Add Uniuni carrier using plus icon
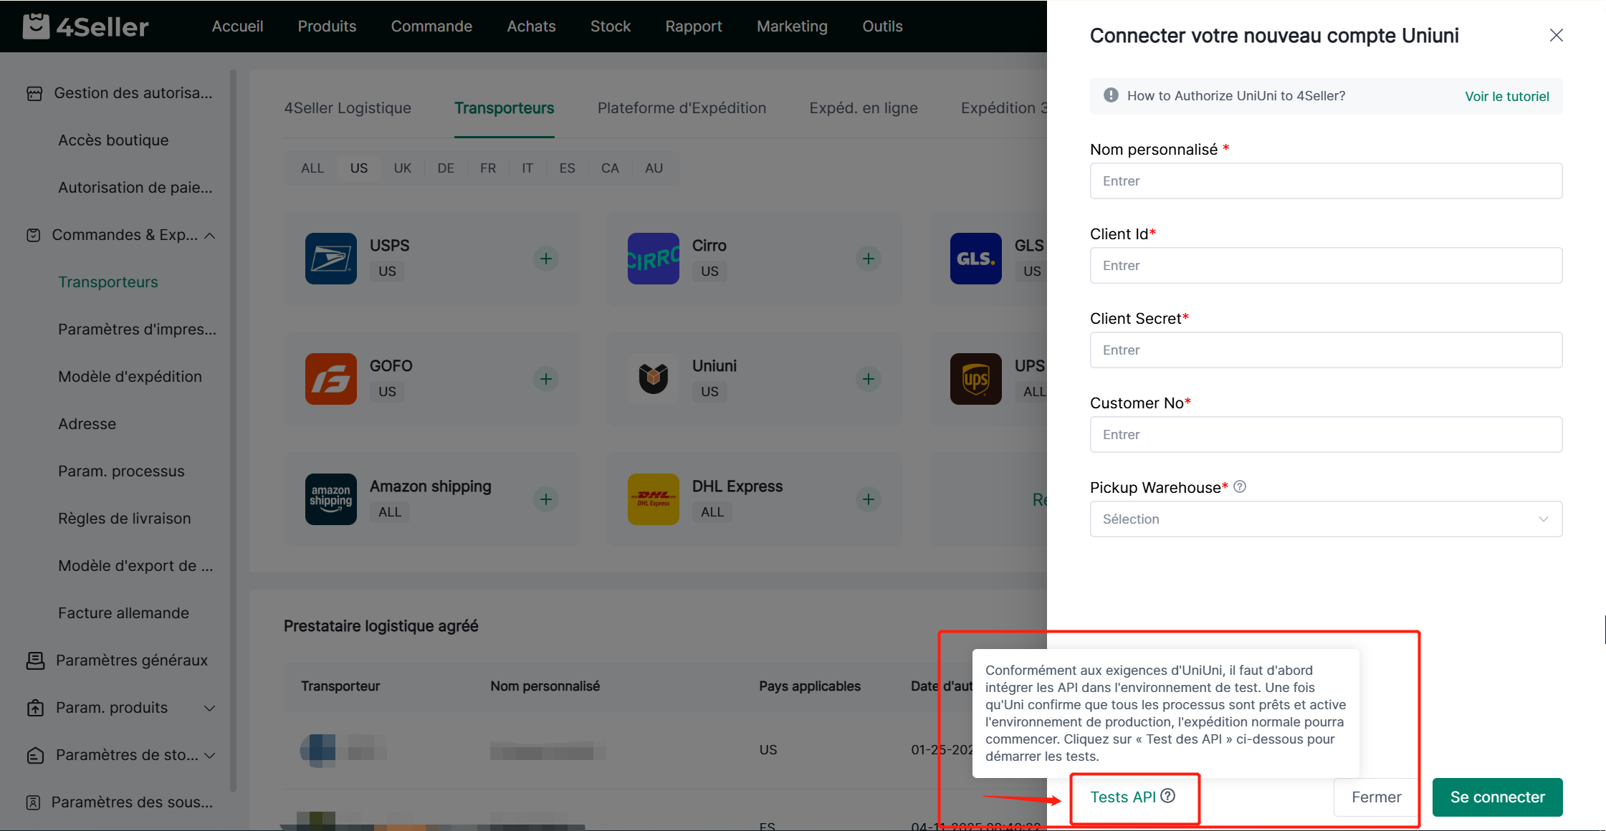 point(868,379)
